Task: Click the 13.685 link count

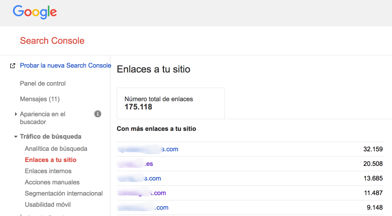Action: 373,178
